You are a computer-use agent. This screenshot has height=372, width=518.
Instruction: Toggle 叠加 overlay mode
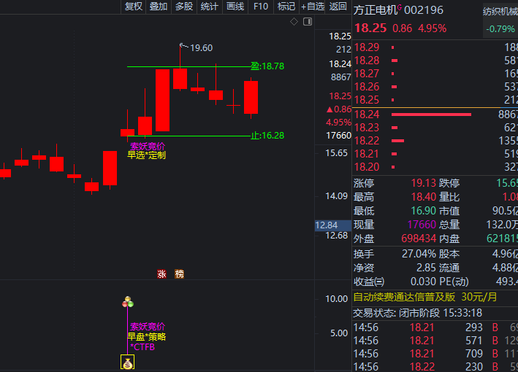(x=158, y=7)
